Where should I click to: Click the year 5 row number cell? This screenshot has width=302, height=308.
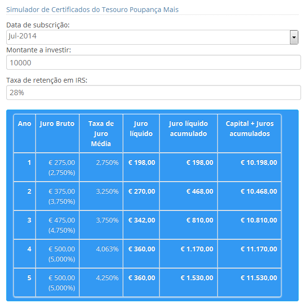point(29,278)
